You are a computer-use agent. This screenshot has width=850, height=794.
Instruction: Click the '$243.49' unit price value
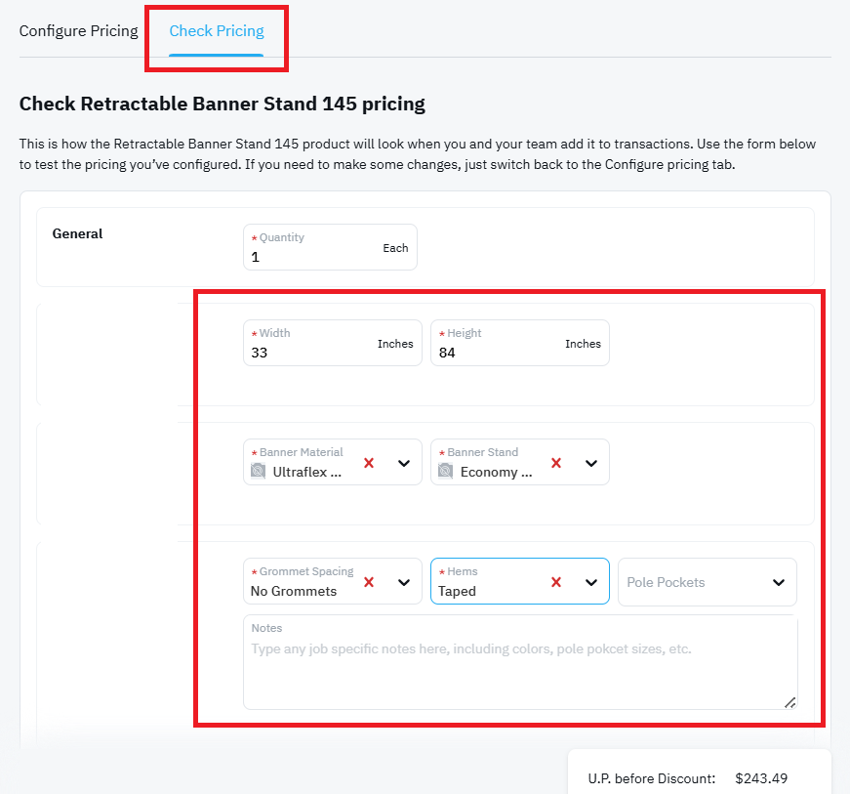click(x=761, y=778)
